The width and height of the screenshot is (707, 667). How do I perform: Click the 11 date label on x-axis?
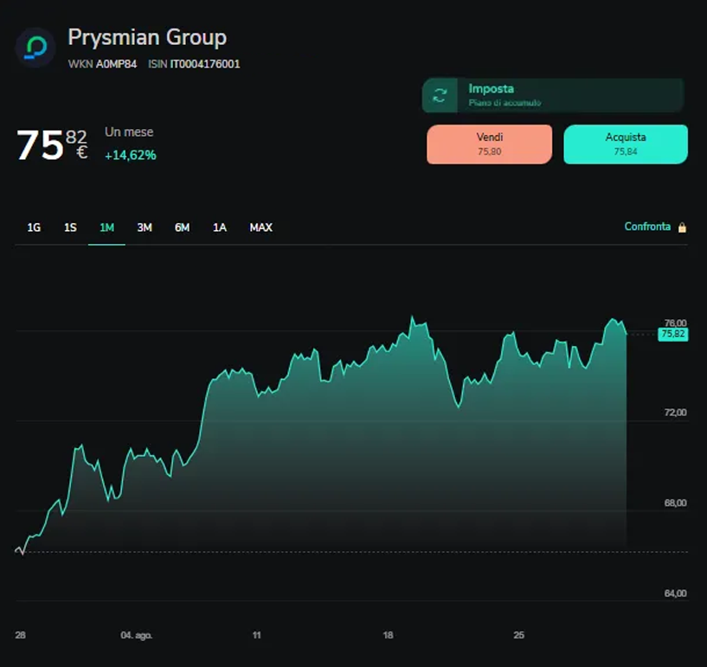[x=256, y=636]
